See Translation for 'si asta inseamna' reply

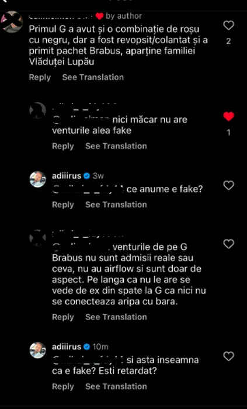click(x=116, y=386)
